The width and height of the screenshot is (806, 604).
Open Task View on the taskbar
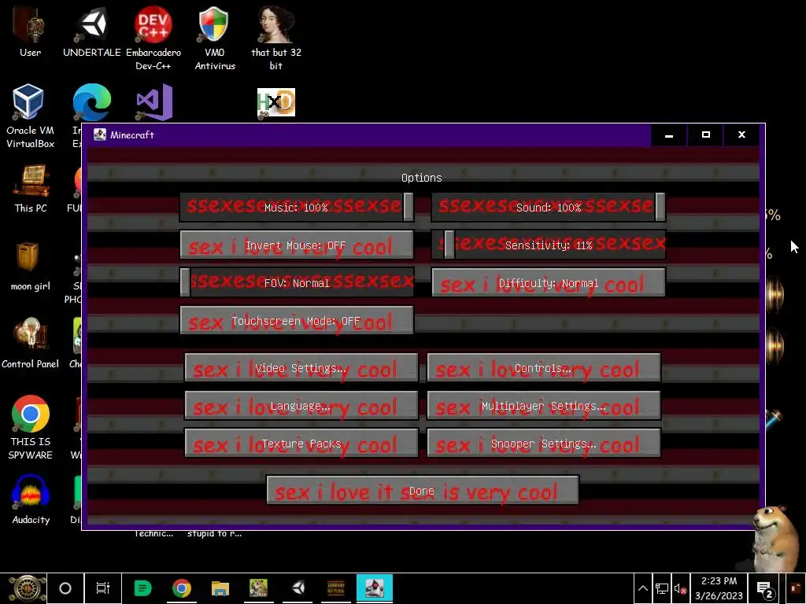(103, 588)
